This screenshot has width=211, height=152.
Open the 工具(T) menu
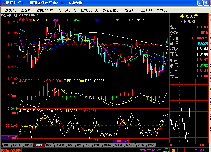(x=146, y=10)
